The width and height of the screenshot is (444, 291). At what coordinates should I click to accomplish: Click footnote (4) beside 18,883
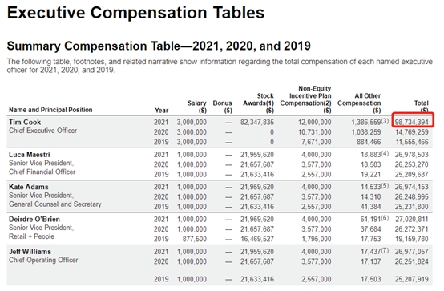click(x=385, y=153)
